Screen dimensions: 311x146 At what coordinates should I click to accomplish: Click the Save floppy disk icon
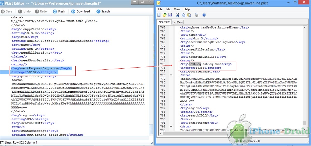pyautogui.click(x=170, y=15)
